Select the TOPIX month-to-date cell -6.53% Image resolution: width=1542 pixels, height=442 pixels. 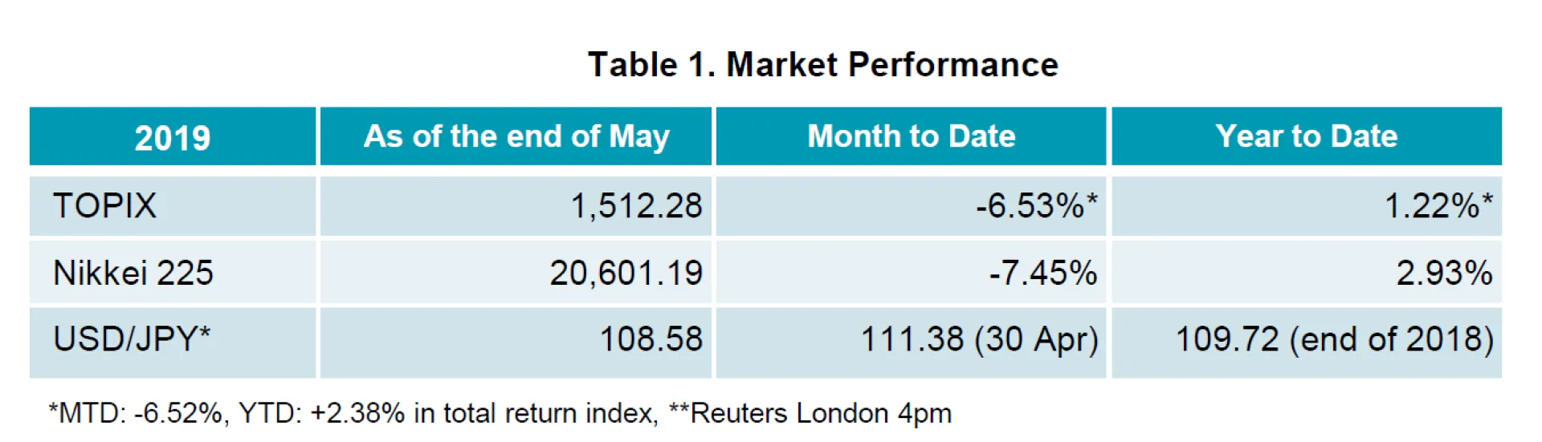[x=1035, y=206]
